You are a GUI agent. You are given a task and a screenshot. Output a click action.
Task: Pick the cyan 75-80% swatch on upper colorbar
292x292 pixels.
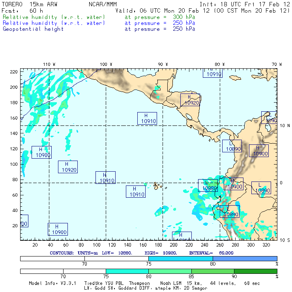tap(180, 258)
